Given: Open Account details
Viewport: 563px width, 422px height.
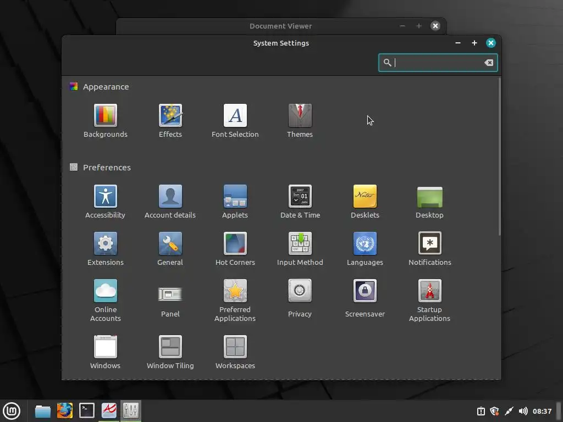Looking at the screenshot, I should click(x=170, y=202).
